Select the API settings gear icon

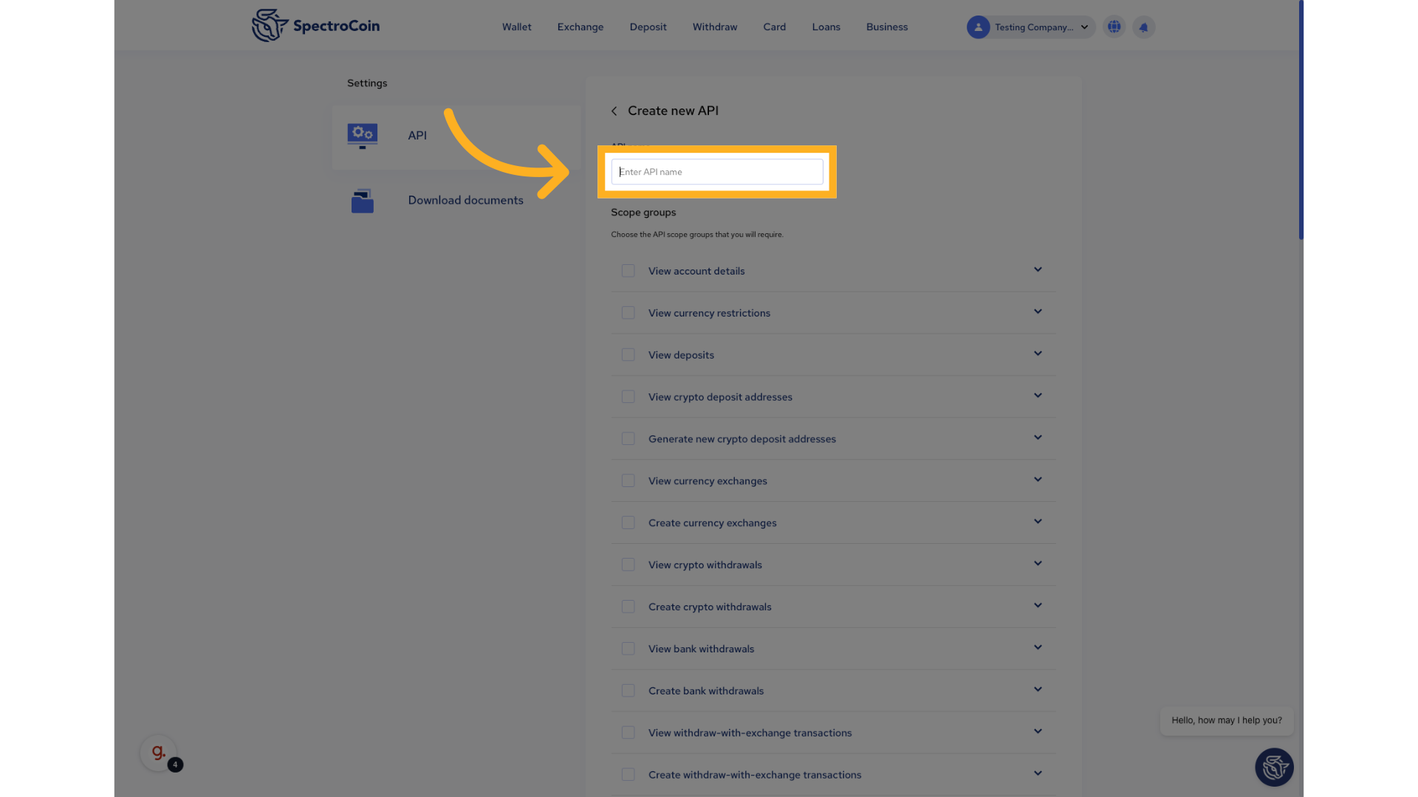click(362, 136)
